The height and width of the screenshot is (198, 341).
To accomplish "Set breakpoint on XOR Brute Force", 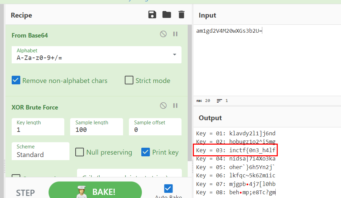I will click(175, 106).
